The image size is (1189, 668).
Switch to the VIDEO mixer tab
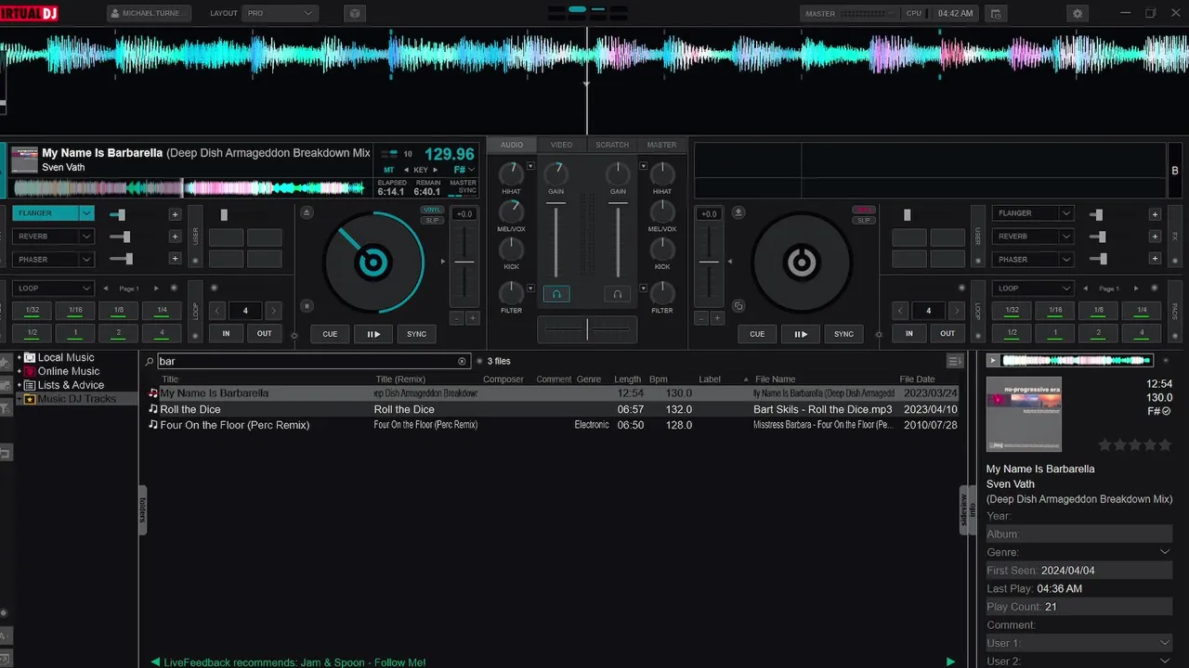click(x=561, y=145)
